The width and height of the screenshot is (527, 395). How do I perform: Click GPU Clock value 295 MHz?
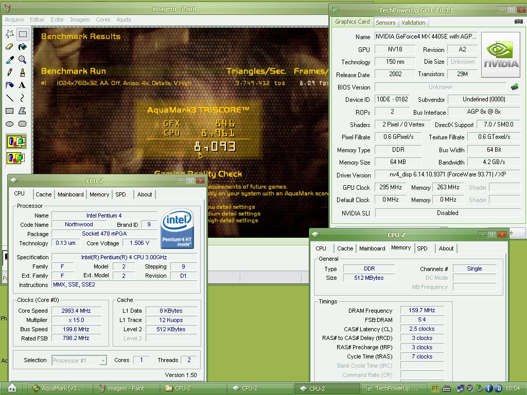390,187
